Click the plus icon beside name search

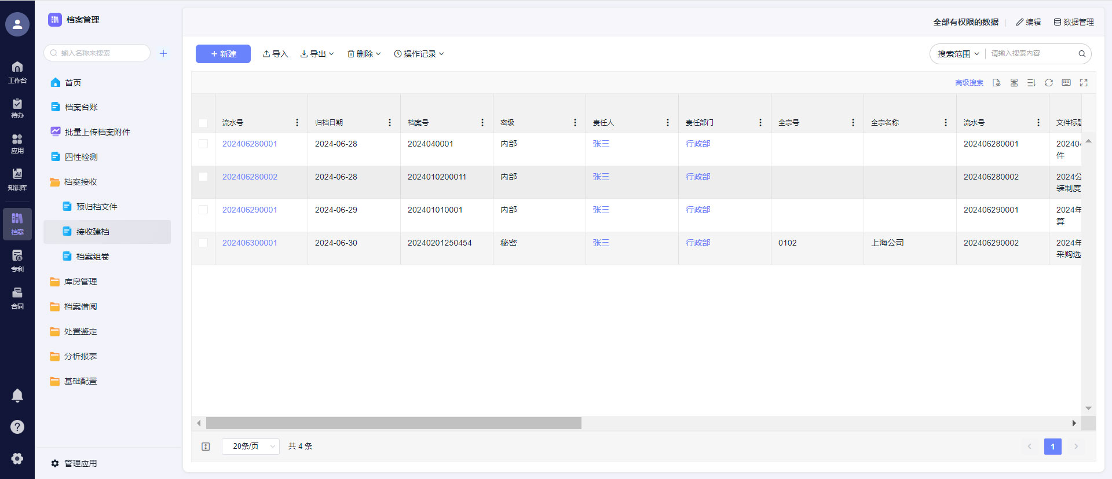163,53
